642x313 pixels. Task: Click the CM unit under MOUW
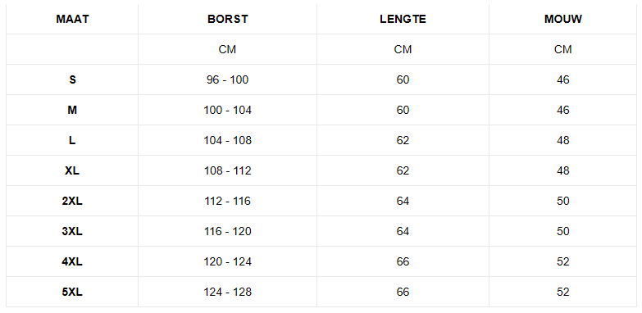click(563, 49)
